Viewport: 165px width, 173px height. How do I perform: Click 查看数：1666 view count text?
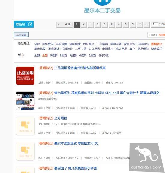pyautogui.click(x=92, y=83)
